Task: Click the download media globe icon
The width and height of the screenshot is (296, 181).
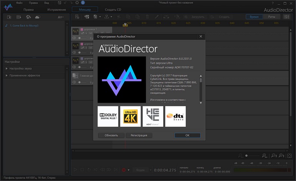Action: [28, 17]
